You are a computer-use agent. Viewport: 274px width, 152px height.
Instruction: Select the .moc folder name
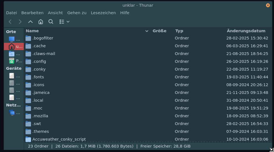tap(37, 108)
